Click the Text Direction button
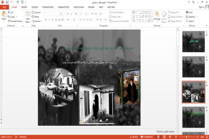209x139 pixels. pyautogui.click(x=117, y=13)
